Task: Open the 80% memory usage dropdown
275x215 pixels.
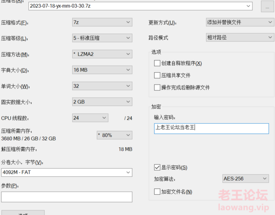Action: click(114, 135)
